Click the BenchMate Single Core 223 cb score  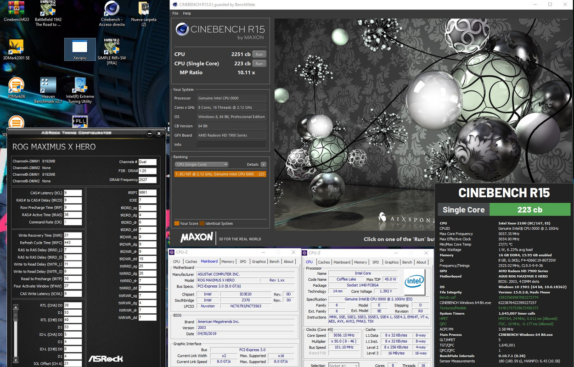pyautogui.click(x=529, y=210)
